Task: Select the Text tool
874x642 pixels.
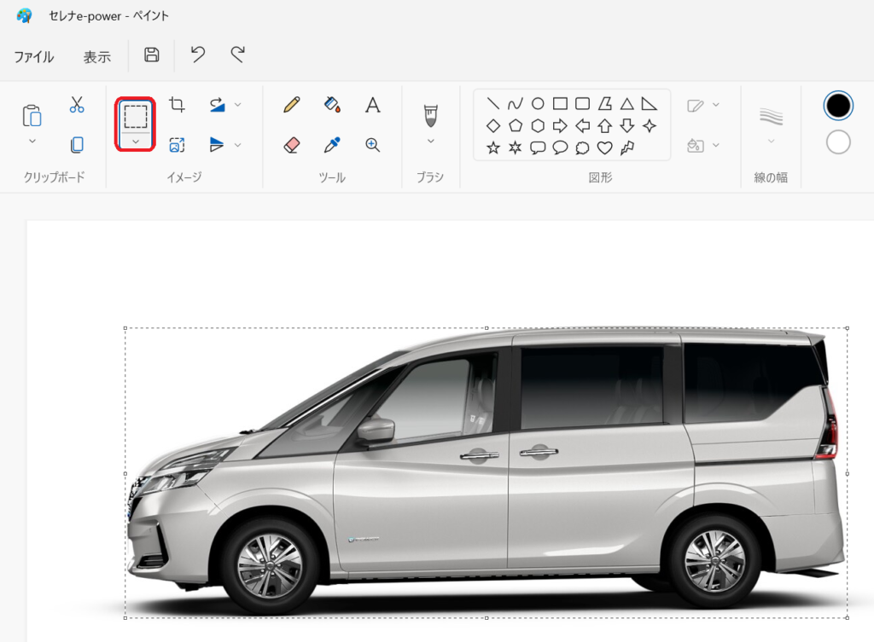Action: coord(372,105)
